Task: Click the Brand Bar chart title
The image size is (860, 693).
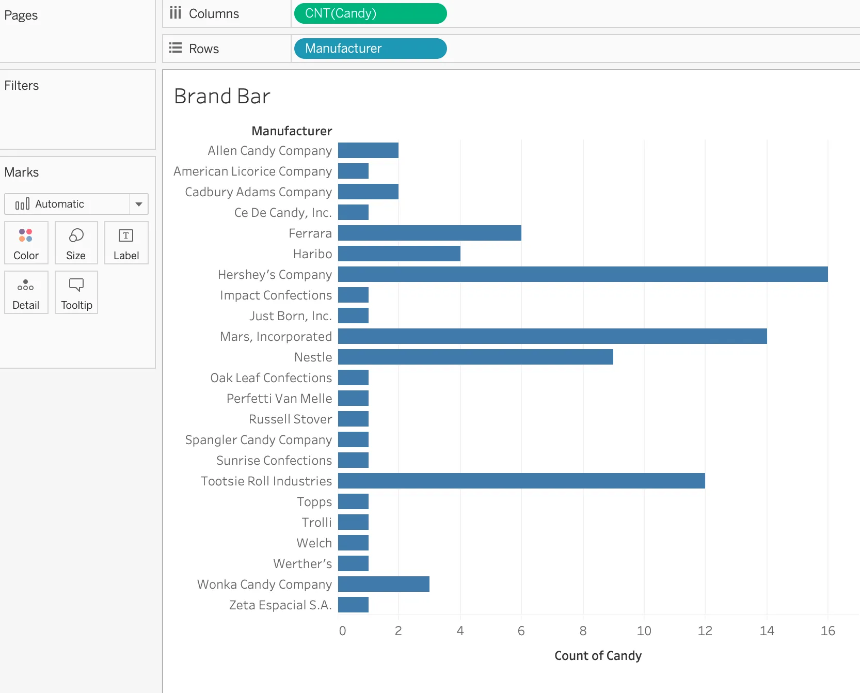Action: tap(222, 97)
